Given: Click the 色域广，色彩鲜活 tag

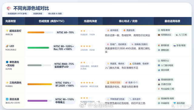Looking at the screenshot, I should coord(116,44).
